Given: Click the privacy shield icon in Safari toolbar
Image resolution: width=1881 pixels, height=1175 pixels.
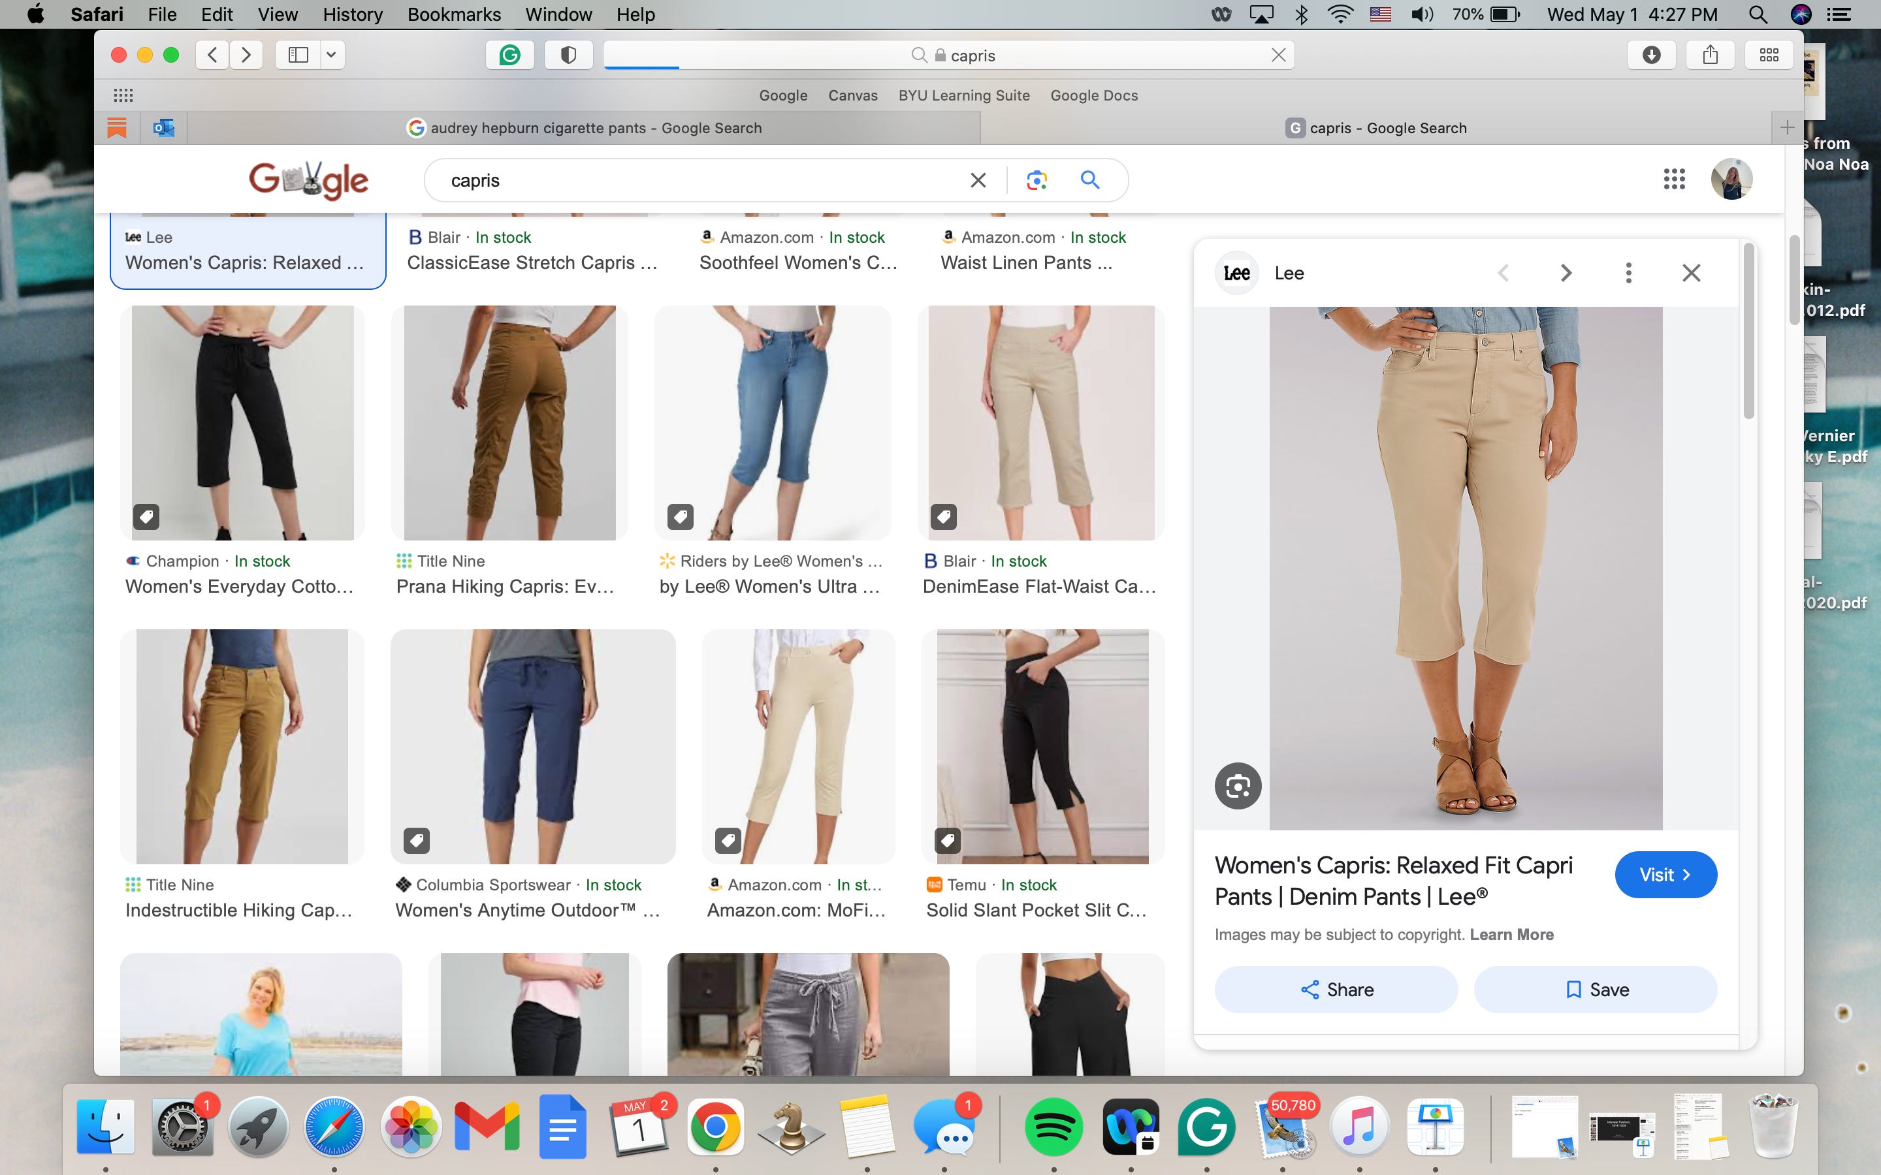Looking at the screenshot, I should [x=568, y=55].
